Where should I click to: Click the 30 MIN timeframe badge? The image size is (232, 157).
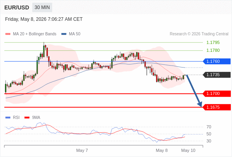(x=42, y=7)
